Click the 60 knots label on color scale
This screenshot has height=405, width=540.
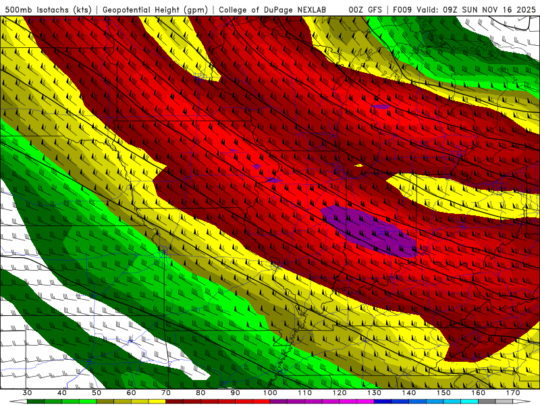[131, 393]
